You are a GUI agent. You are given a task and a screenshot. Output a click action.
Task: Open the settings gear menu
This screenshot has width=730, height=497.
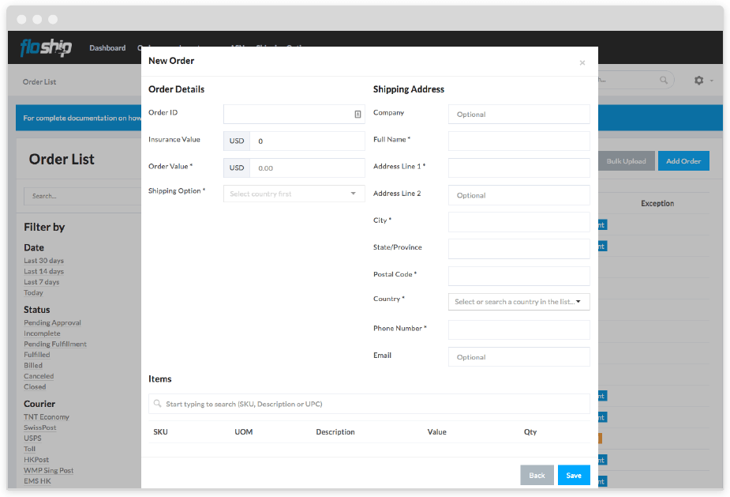point(698,81)
